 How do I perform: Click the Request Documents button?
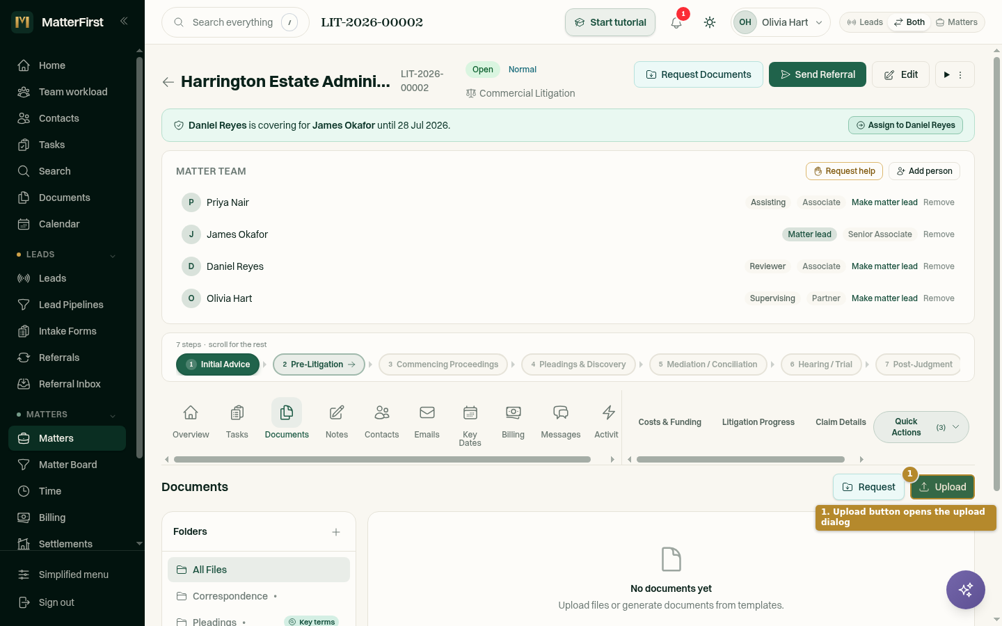699,74
